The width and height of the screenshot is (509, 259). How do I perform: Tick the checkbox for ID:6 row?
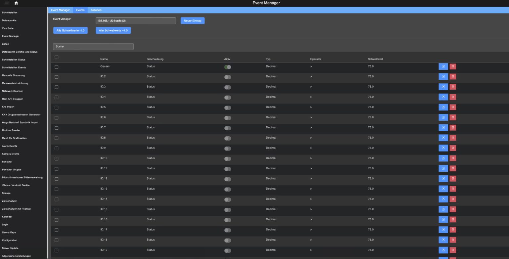pyautogui.click(x=56, y=118)
